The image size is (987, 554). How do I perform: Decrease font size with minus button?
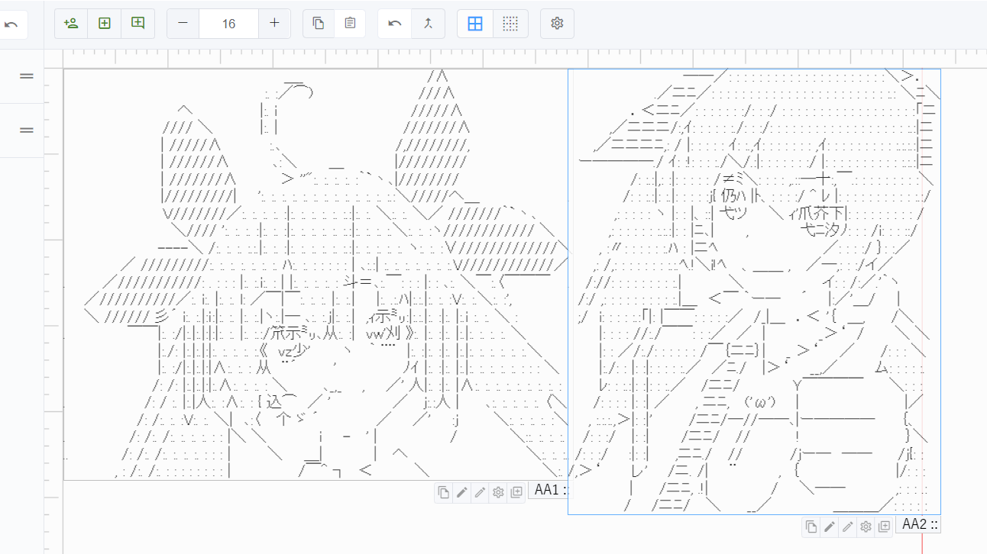click(183, 24)
